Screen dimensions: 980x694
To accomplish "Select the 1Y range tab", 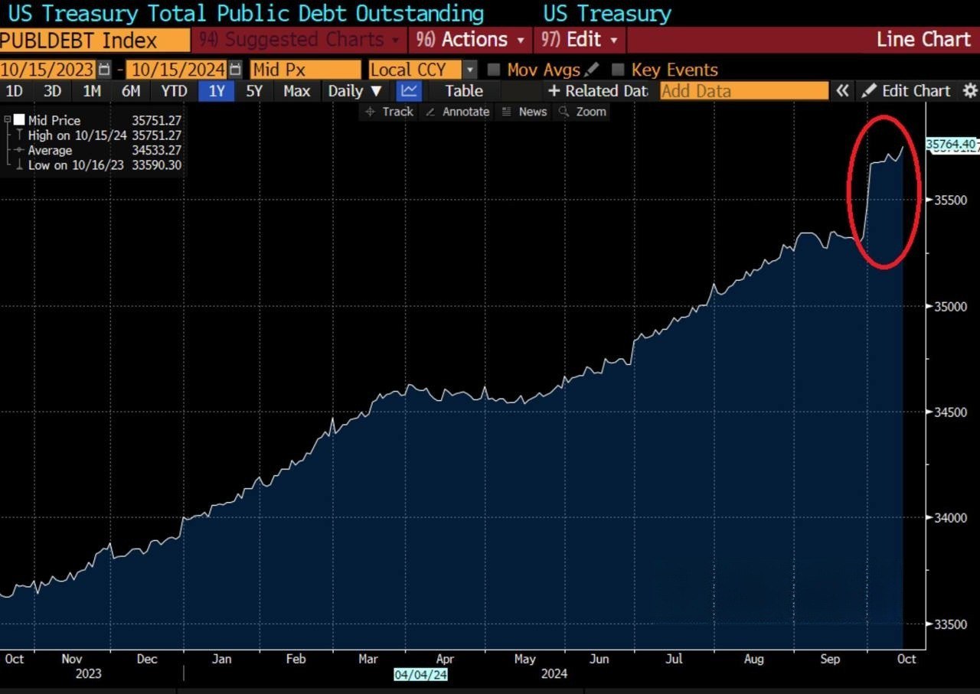I will click(217, 90).
